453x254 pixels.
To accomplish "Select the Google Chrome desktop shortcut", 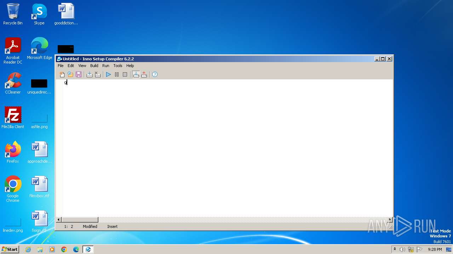I will point(13,189).
